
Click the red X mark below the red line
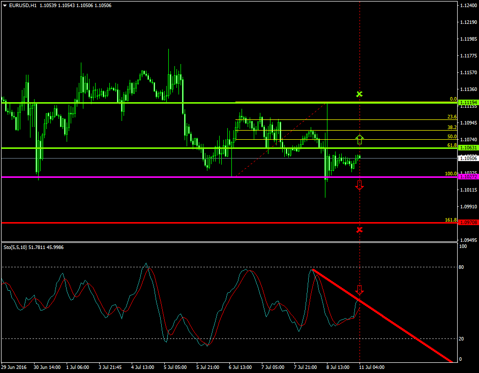point(360,230)
